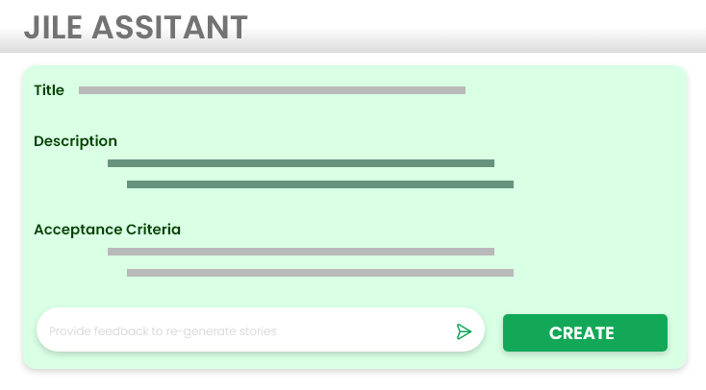Click the green send arrow icon

(465, 331)
